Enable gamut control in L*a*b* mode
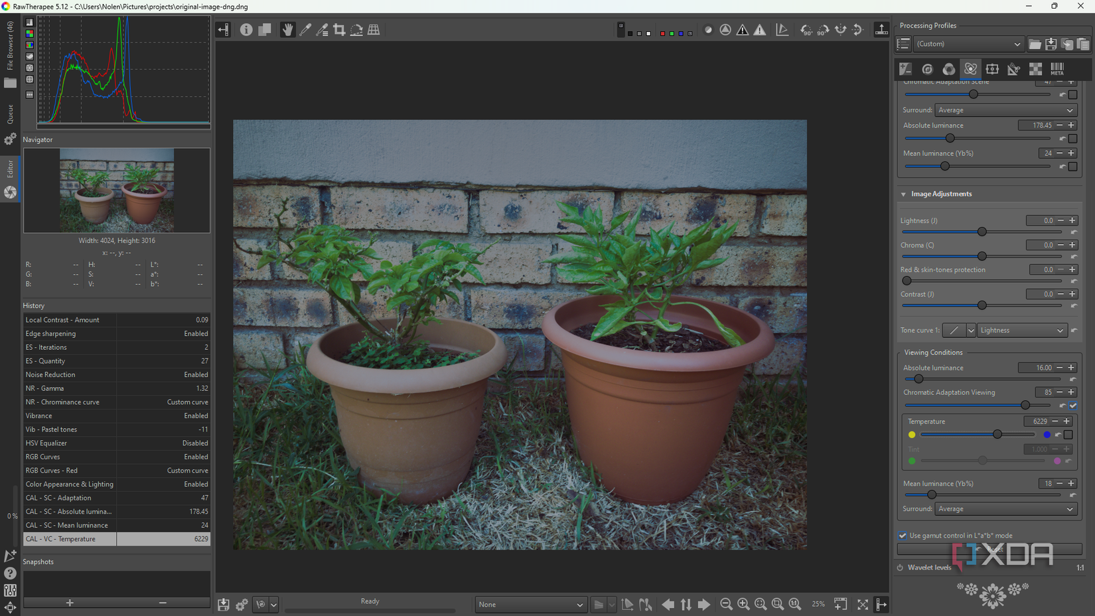The image size is (1095, 616). click(x=903, y=536)
